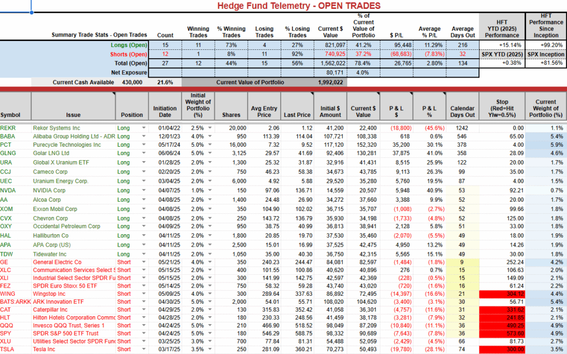The width and height of the screenshot is (567, 354).
Task: Click the since-inception performance '+99.20%'
Action: click(552, 45)
